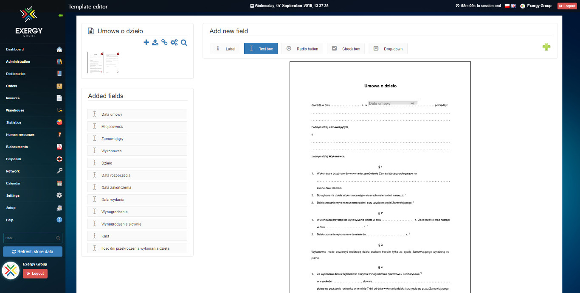Click the blue plus icon under Umowa o dzieło

(146, 42)
